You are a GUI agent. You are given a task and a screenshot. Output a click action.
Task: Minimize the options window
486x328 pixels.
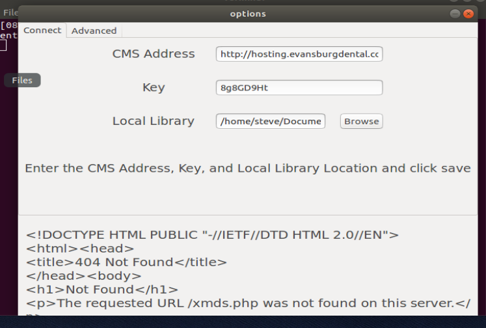point(455,14)
